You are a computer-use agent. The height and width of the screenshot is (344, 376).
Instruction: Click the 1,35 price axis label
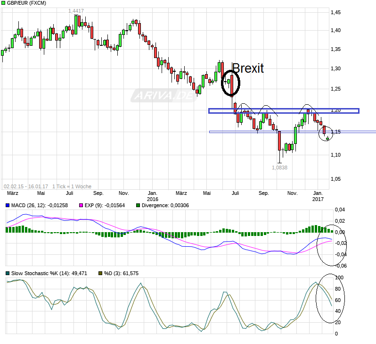tap(335, 50)
